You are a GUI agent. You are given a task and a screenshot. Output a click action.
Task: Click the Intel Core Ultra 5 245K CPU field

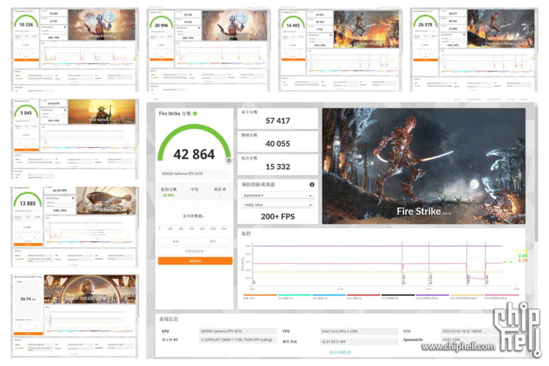pos(359,331)
